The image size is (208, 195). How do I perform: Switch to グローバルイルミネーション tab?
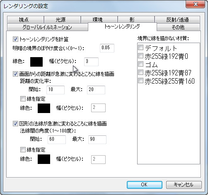47,27
